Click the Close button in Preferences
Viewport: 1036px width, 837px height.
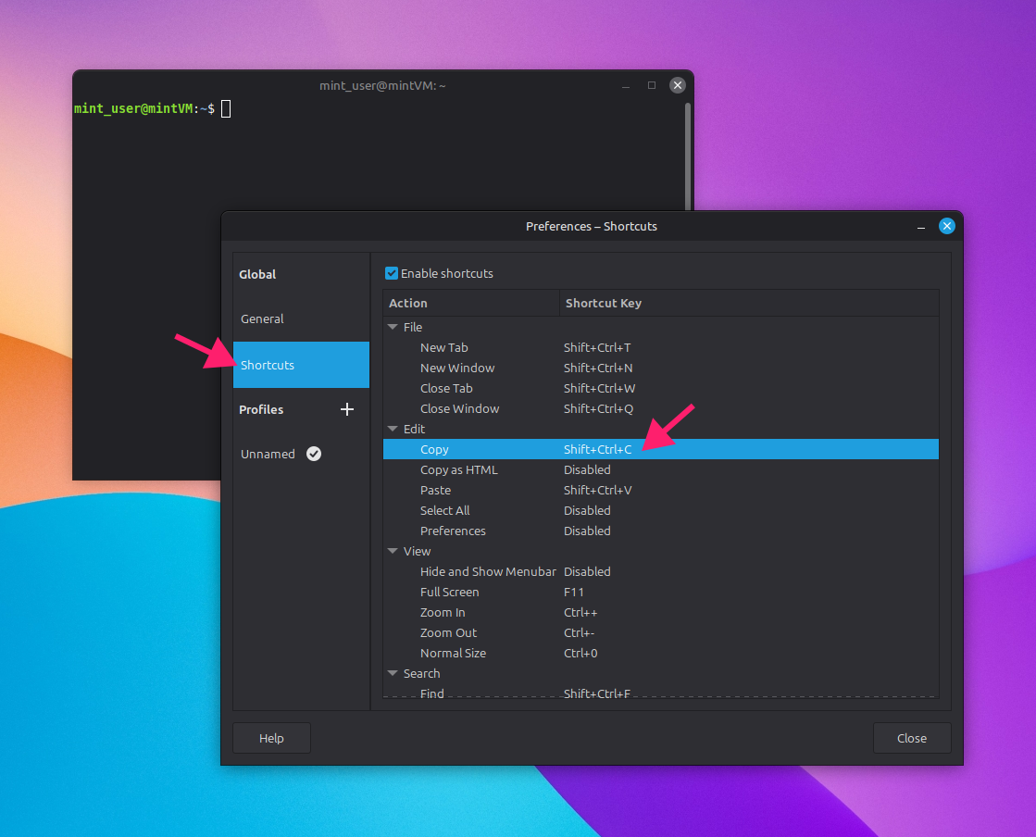[x=912, y=738]
